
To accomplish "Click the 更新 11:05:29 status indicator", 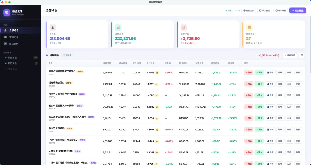I will pos(233,11).
